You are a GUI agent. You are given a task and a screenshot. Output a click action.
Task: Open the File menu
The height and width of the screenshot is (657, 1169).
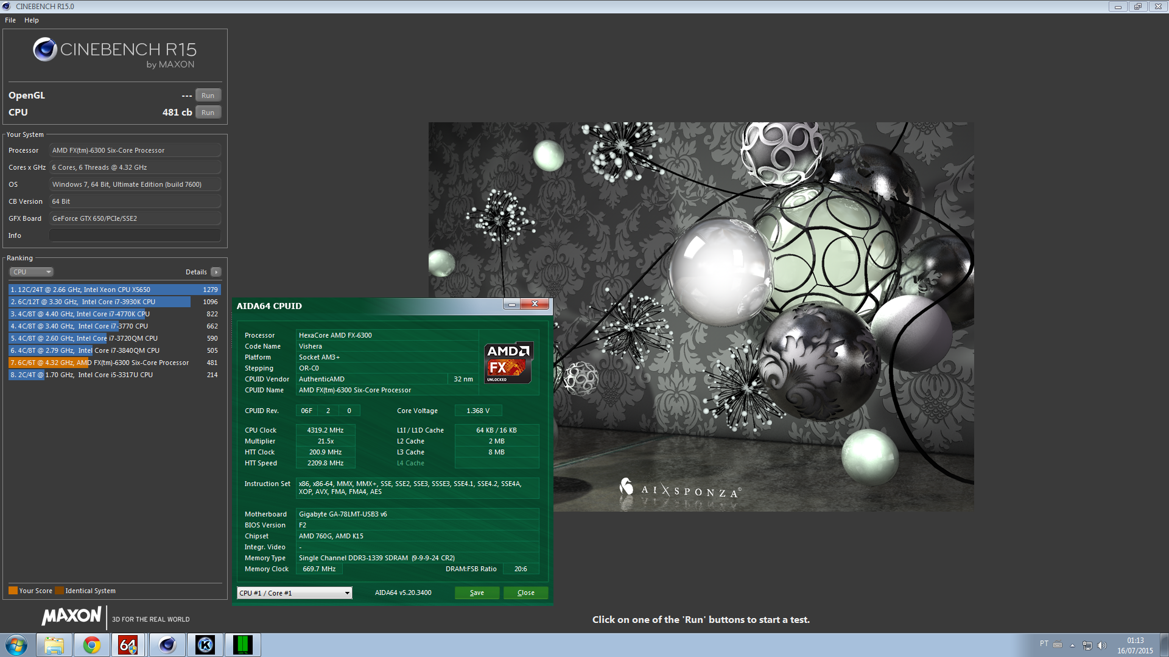pos(10,20)
